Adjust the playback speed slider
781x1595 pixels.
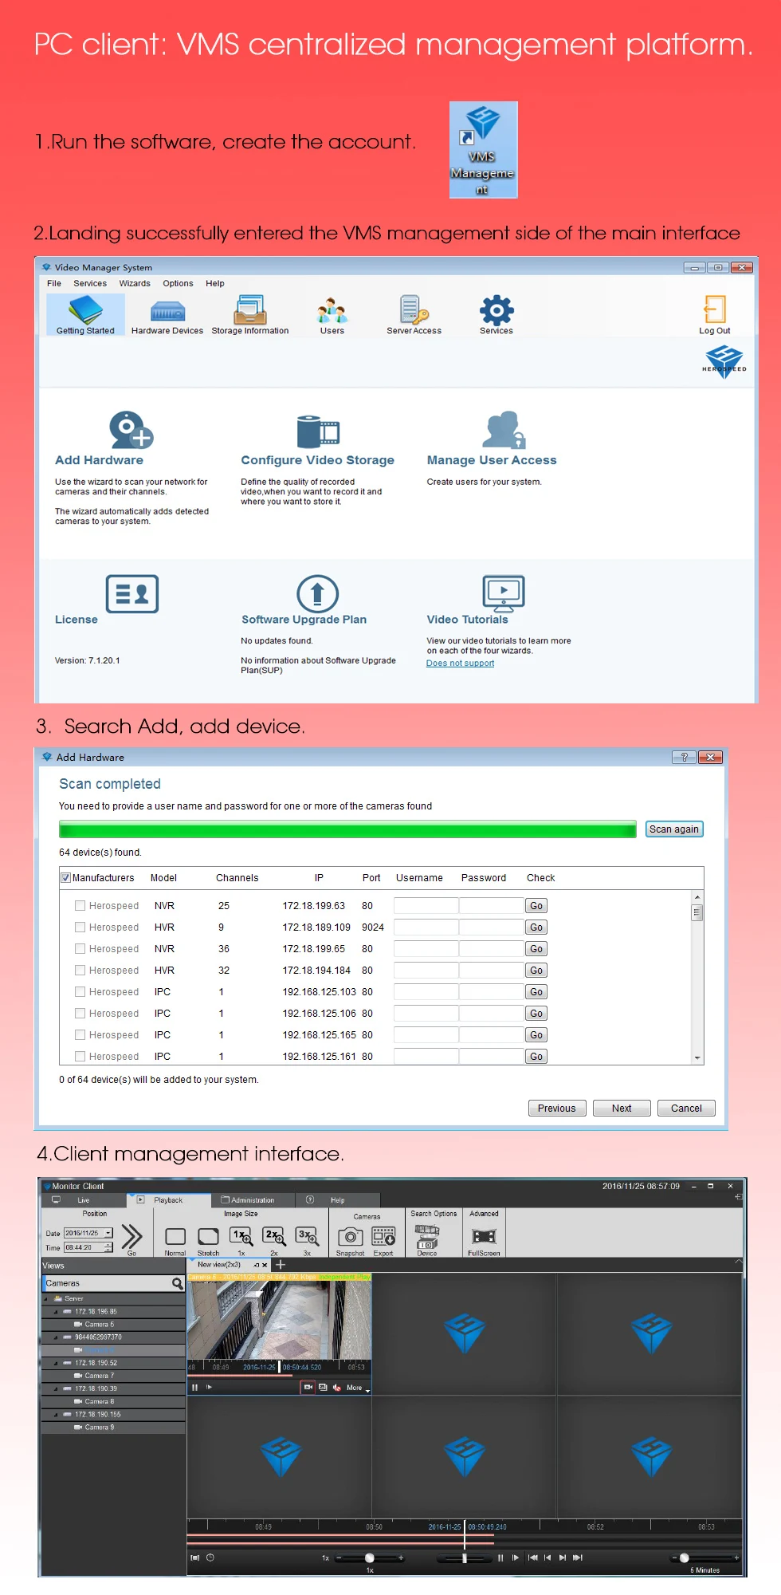tap(370, 1558)
